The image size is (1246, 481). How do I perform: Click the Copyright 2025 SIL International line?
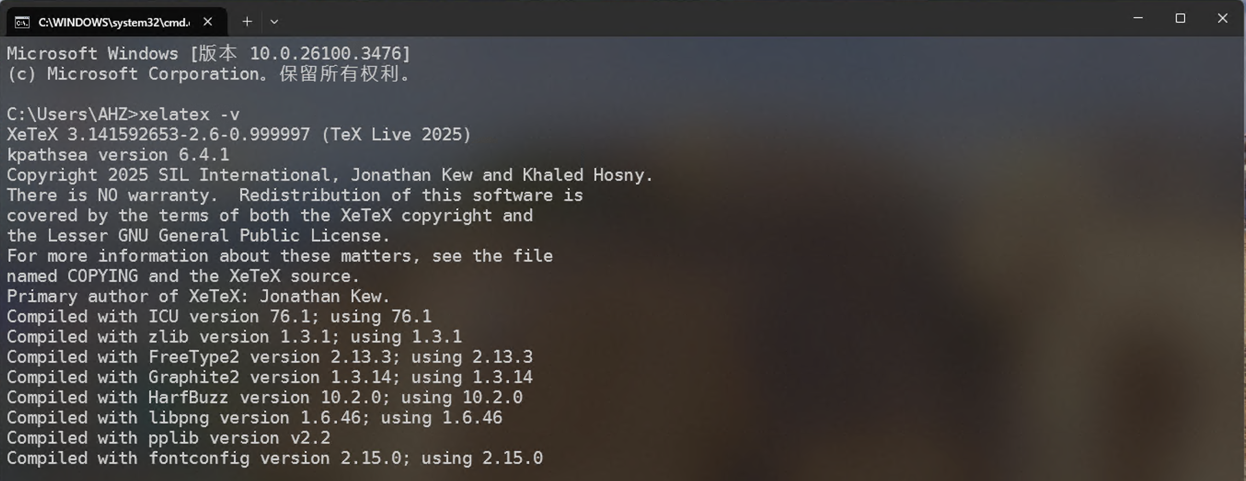click(330, 175)
